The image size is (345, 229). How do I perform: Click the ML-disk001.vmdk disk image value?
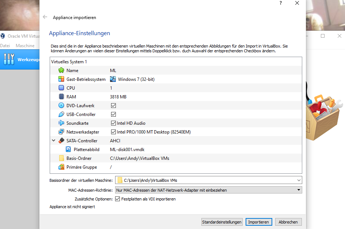click(127, 150)
